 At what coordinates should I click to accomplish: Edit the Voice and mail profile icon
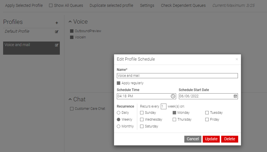57,45
